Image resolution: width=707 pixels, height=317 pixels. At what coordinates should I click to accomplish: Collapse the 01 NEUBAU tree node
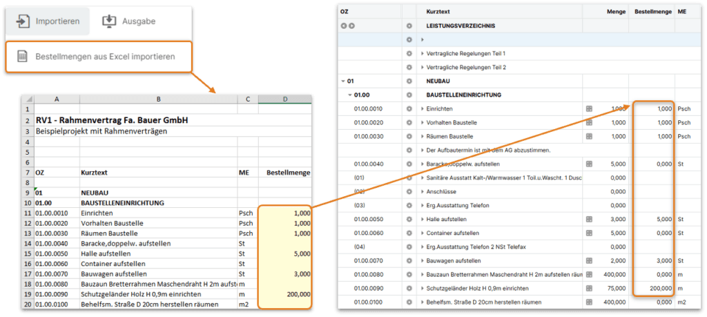tap(343, 81)
